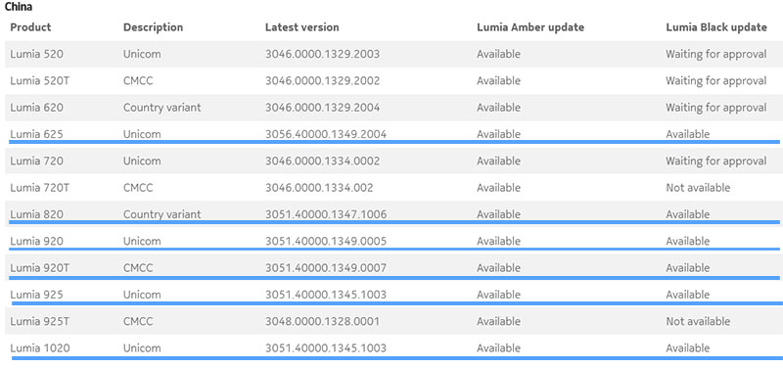
Task: Select the Latest version column header
Action: pyautogui.click(x=302, y=27)
